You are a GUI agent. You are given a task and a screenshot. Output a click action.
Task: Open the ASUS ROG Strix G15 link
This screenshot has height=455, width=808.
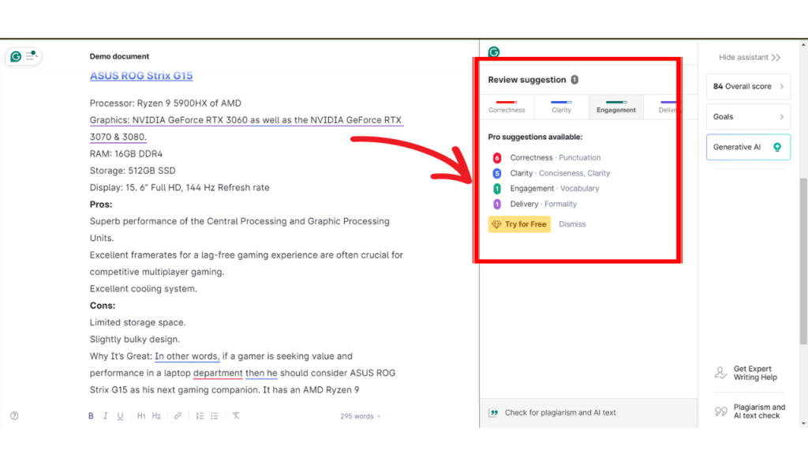pyautogui.click(x=141, y=75)
